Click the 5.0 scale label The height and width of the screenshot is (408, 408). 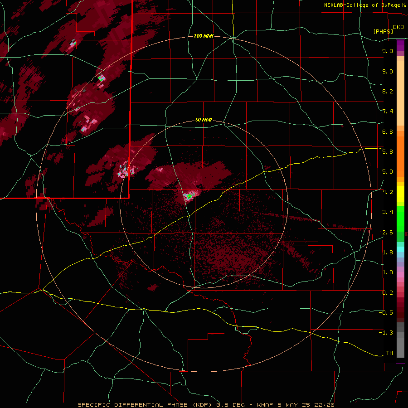tap(388, 172)
